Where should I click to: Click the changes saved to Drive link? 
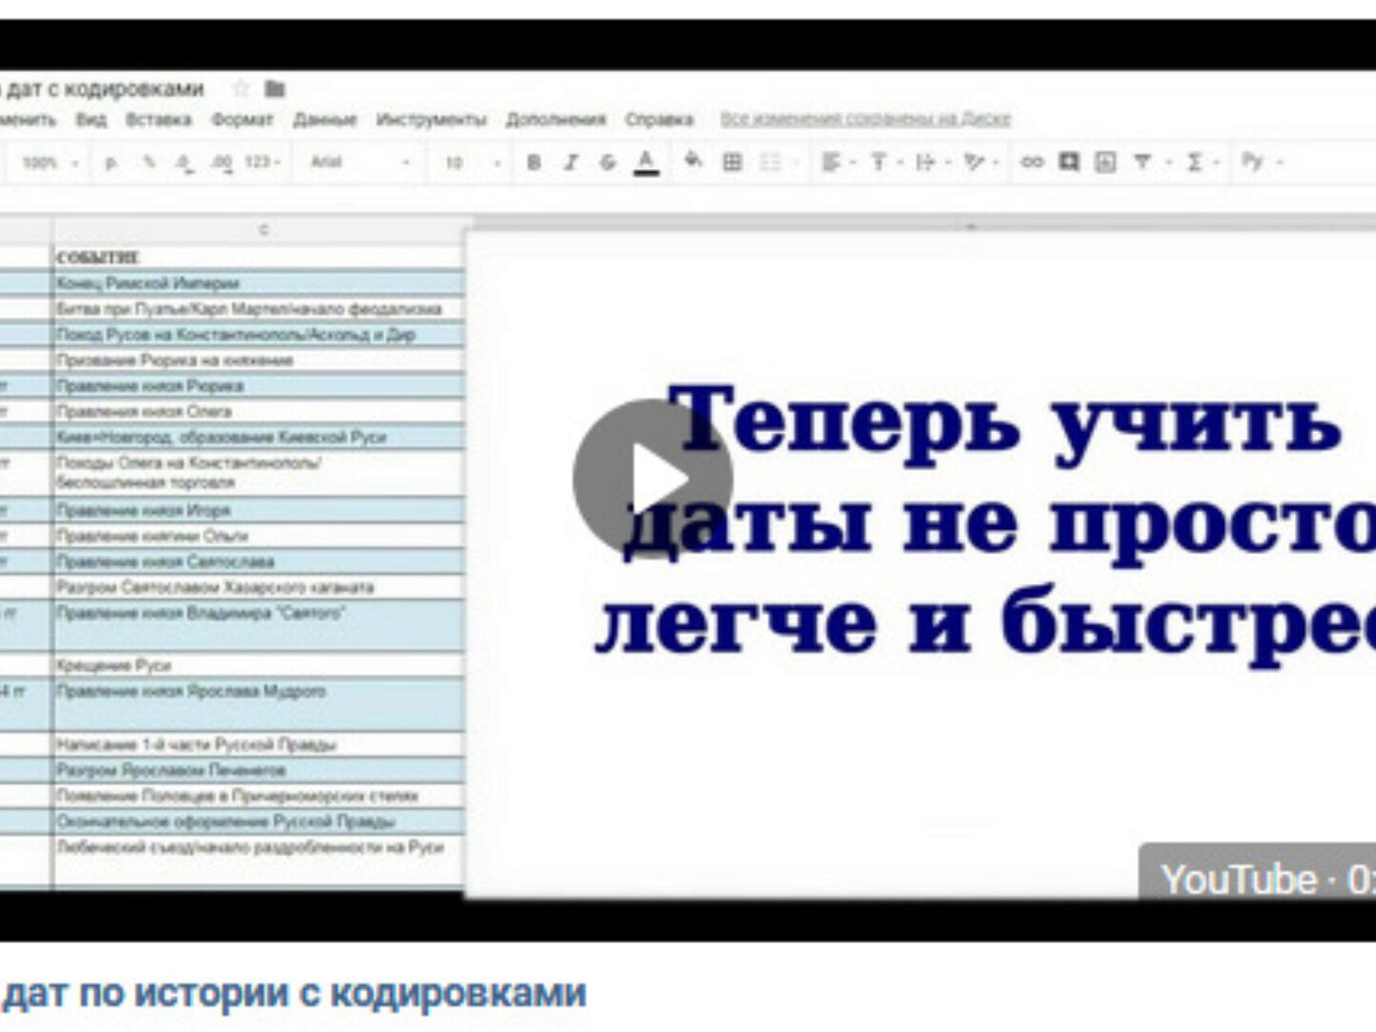865,119
